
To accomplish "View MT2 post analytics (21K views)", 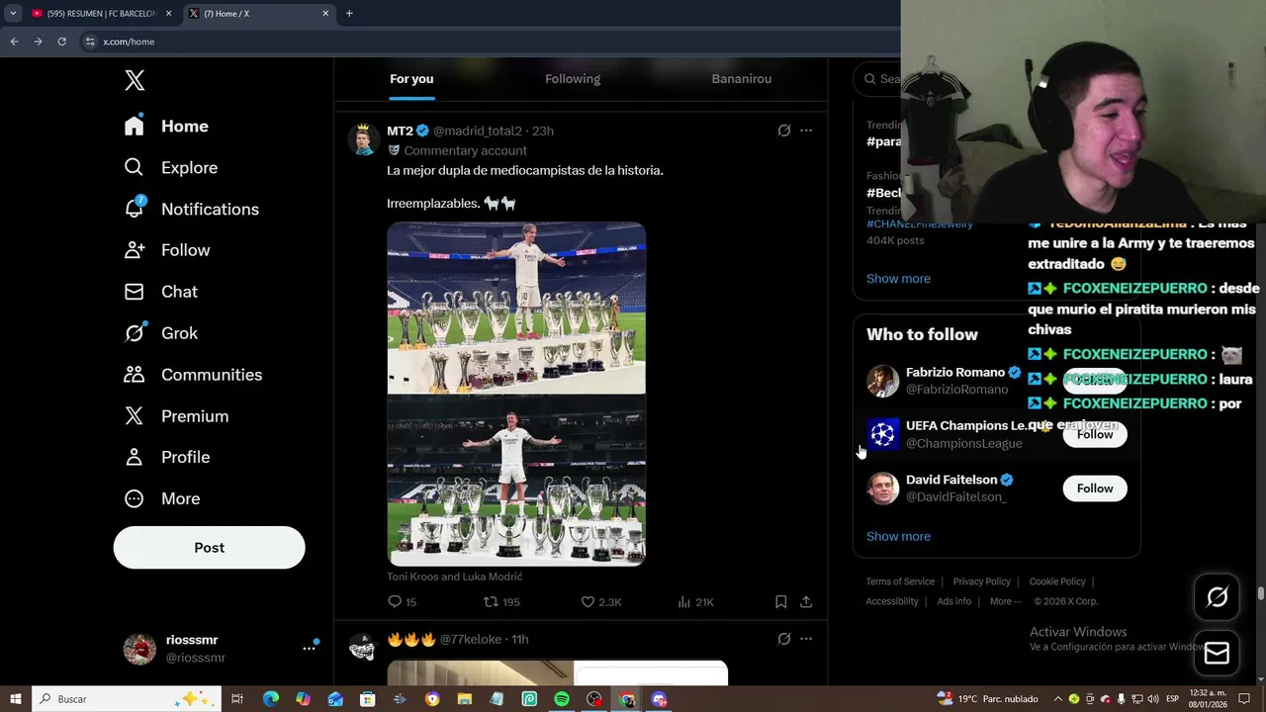I will click(696, 601).
